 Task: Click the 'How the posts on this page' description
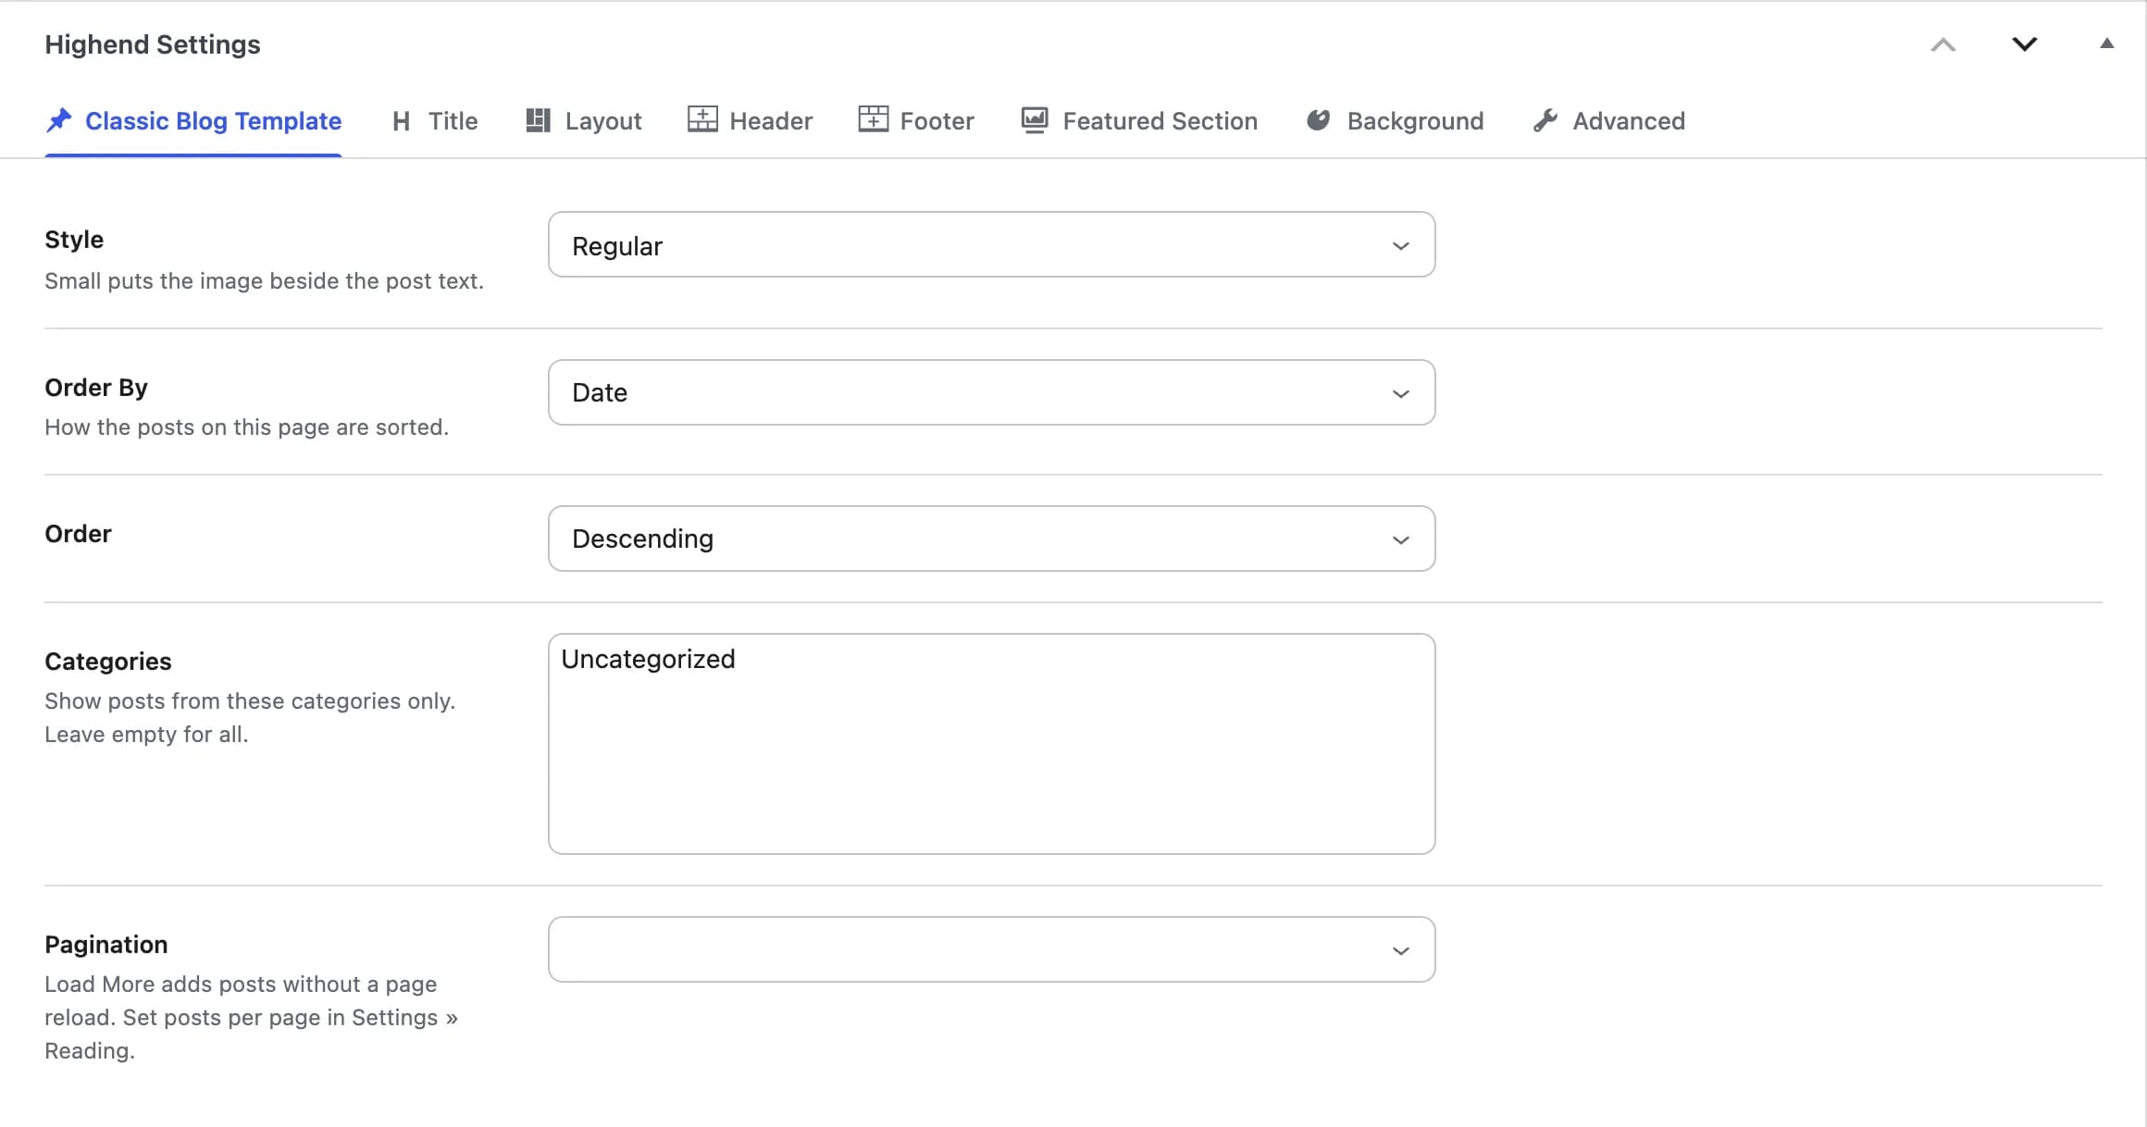[x=246, y=427]
